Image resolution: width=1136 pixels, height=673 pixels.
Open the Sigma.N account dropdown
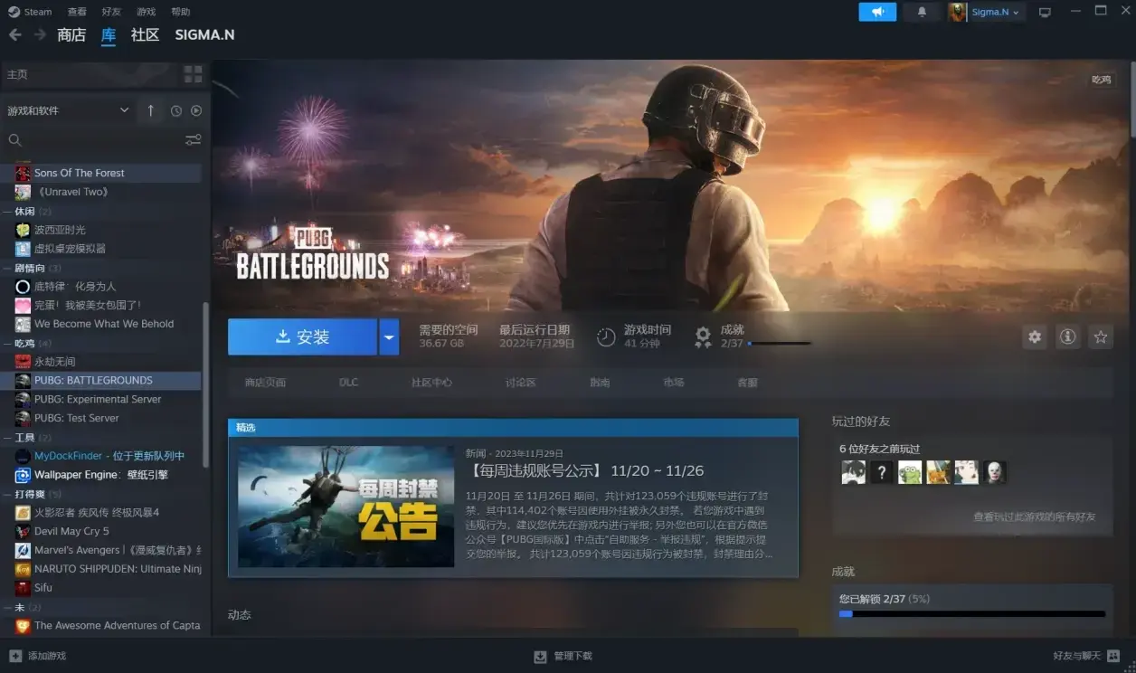(986, 12)
